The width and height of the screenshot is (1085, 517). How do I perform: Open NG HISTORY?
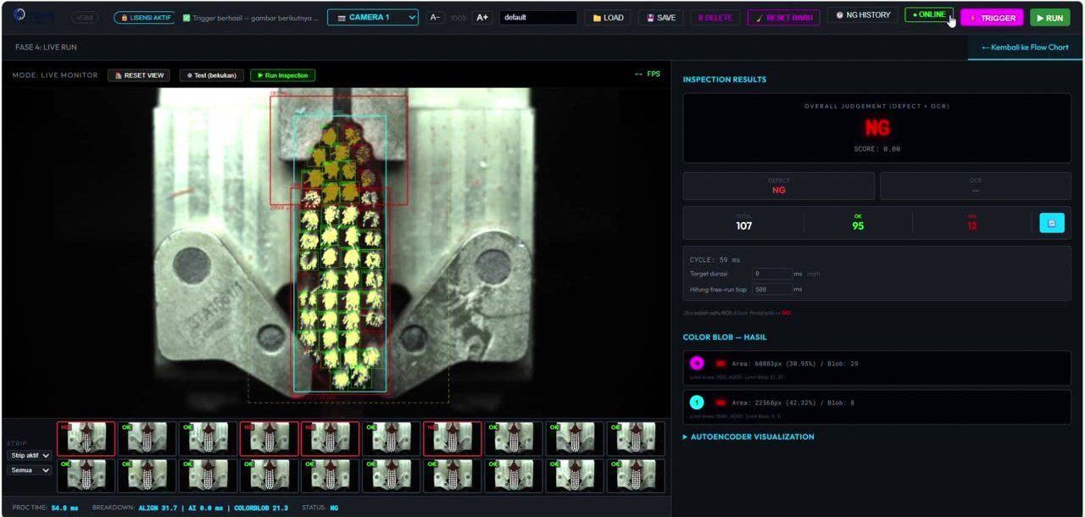[x=863, y=15]
